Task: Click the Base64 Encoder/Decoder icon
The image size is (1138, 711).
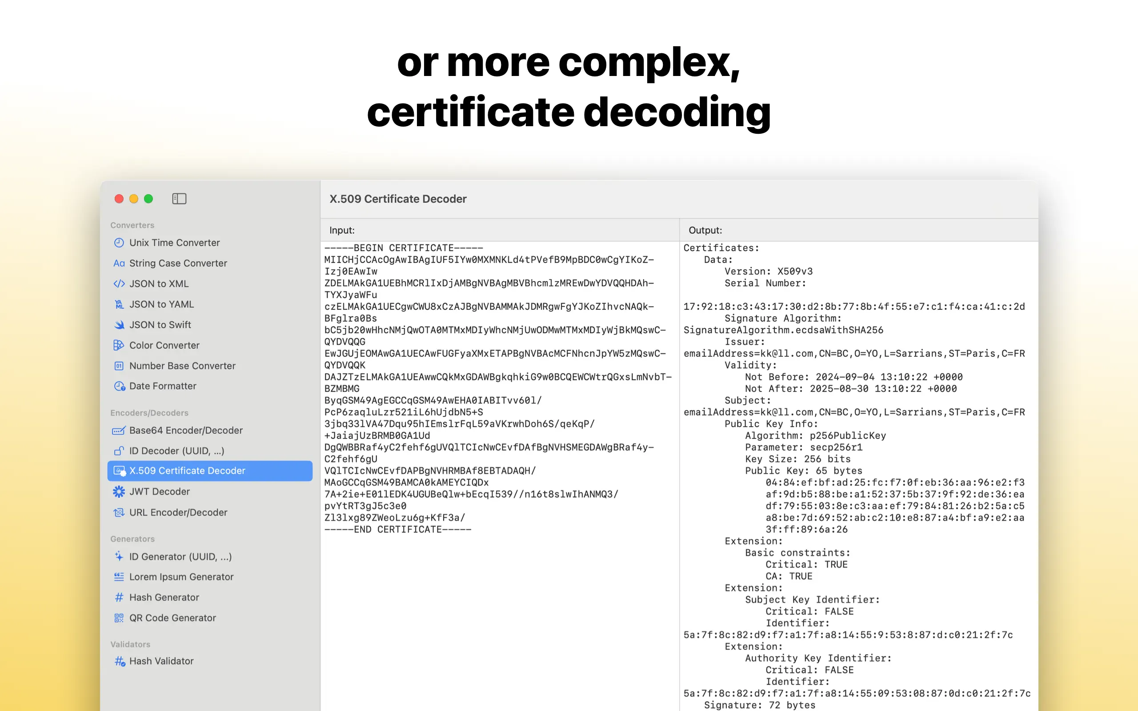Action: (x=119, y=430)
